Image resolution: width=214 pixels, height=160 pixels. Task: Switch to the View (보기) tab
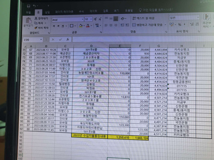[116, 11]
